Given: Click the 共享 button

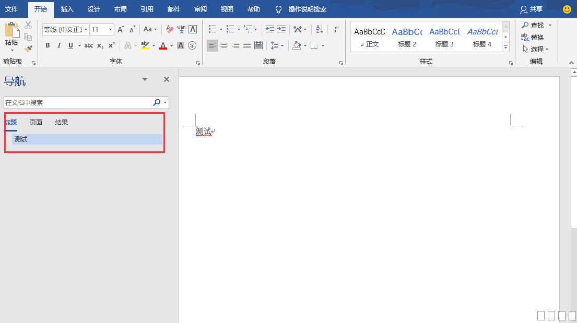Looking at the screenshot, I should 531,9.
